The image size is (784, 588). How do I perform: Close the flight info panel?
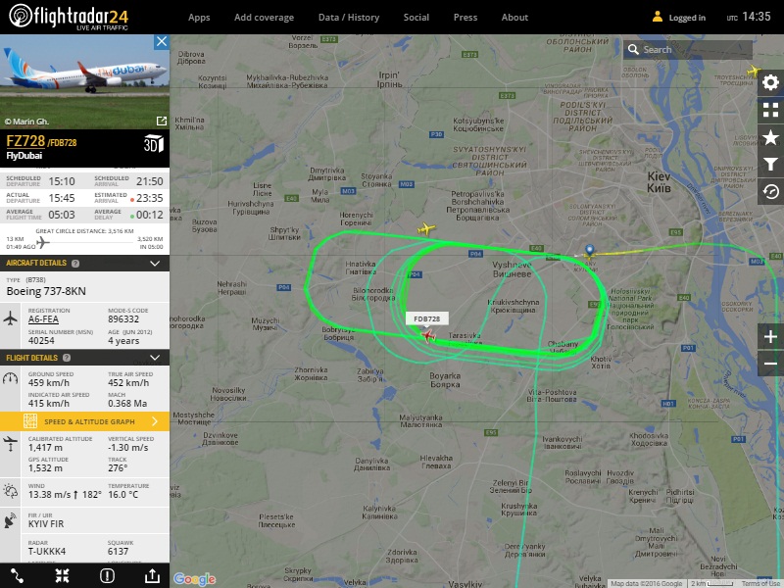pos(161,41)
